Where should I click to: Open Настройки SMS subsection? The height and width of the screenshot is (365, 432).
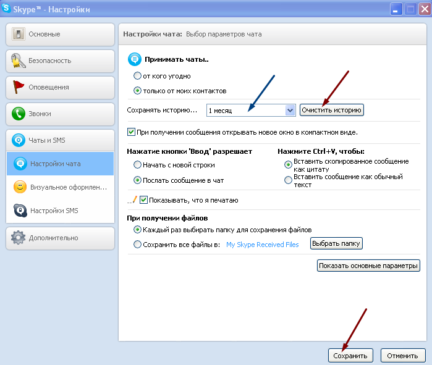60,211
